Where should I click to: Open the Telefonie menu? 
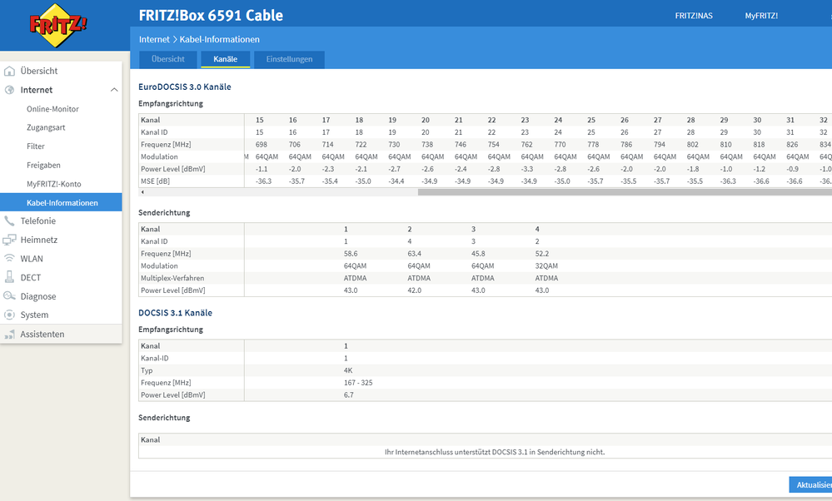coord(37,221)
